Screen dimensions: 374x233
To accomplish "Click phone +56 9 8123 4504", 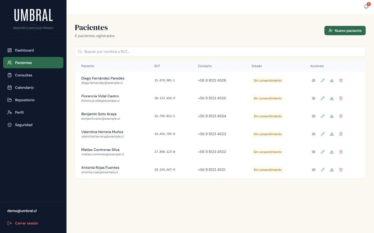I will (x=212, y=116).
